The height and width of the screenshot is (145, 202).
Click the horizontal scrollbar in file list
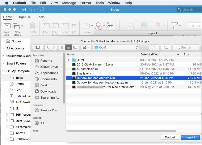(x=121, y=131)
